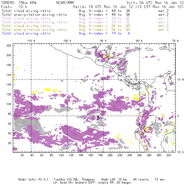Click the "10 S" latitude label

point(180,152)
